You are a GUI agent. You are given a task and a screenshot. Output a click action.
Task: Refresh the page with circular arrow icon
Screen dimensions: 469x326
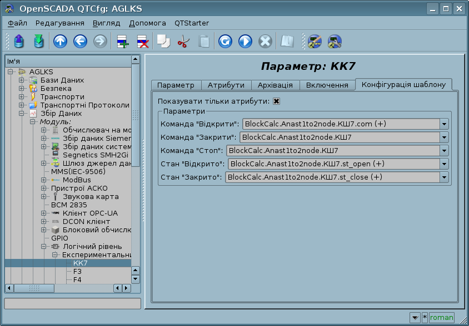coord(225,41)
